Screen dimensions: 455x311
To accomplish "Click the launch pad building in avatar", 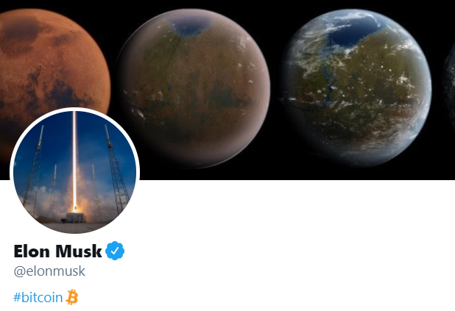I will (x=75, y=218).
